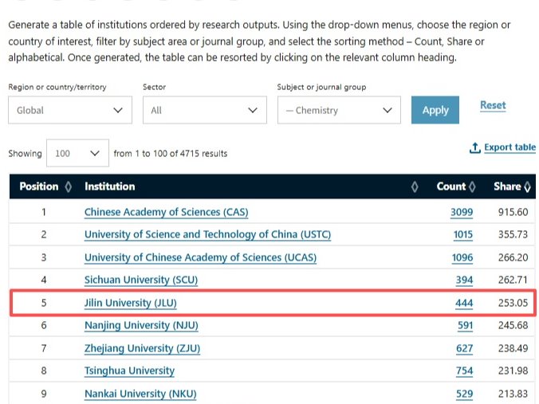Image resolution: width=539 pixels, height=404 pixels.
Task: Open Tsinghua University link
Action: pos(130,371)
